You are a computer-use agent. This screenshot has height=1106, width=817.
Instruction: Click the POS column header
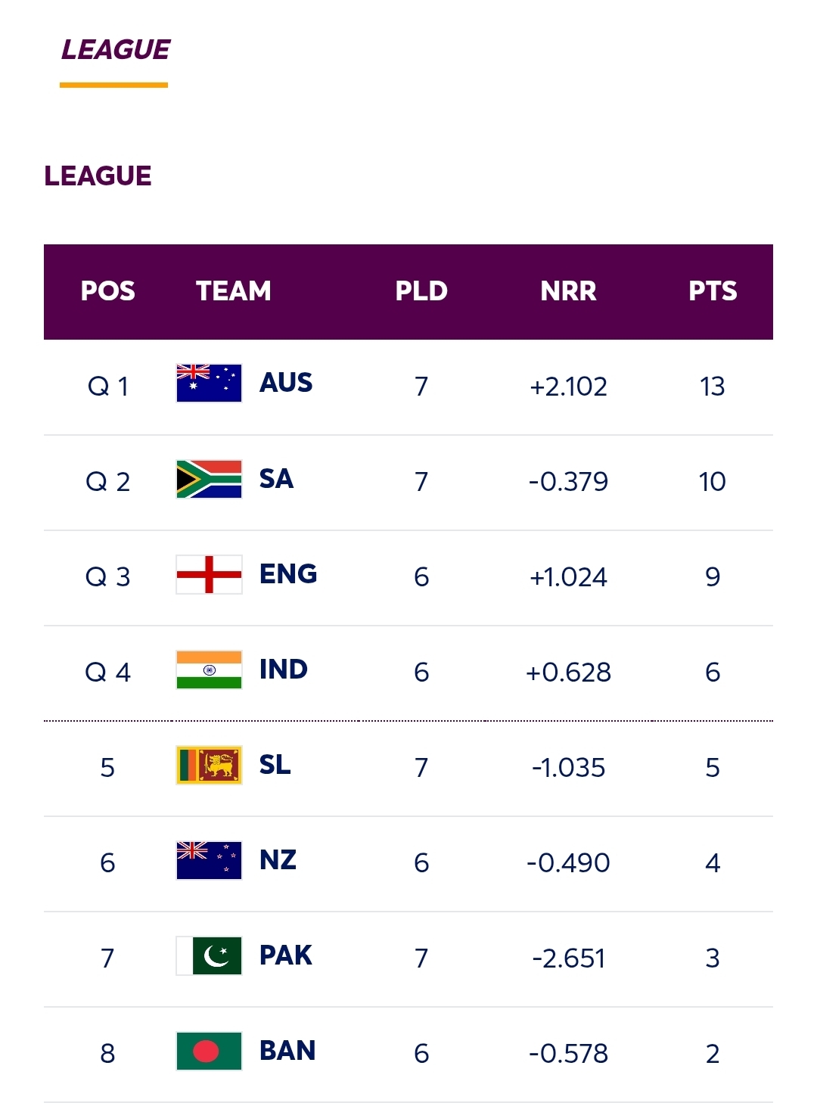coord(108,291)
